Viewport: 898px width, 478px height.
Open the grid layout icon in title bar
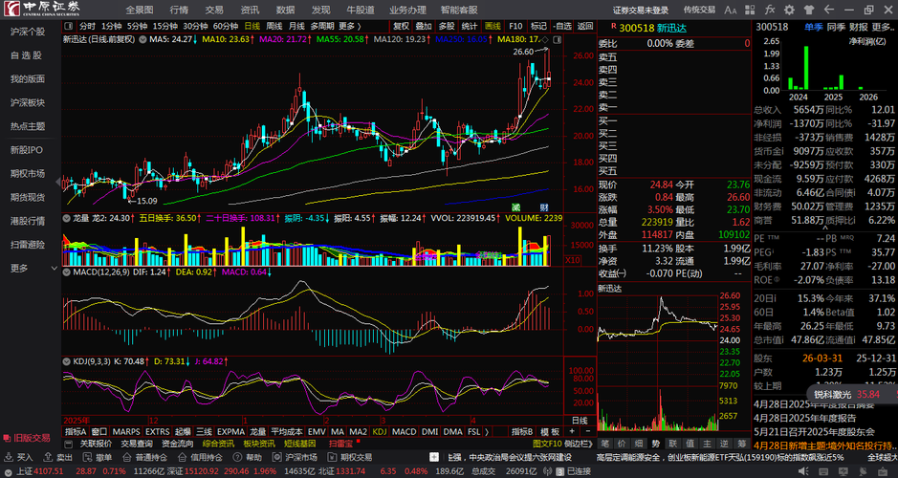tap(750, 10)
